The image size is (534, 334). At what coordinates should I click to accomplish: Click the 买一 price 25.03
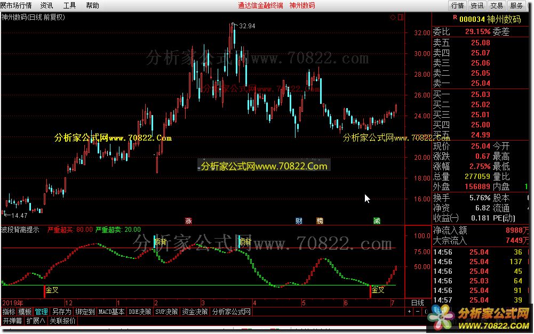coord(481,95)
